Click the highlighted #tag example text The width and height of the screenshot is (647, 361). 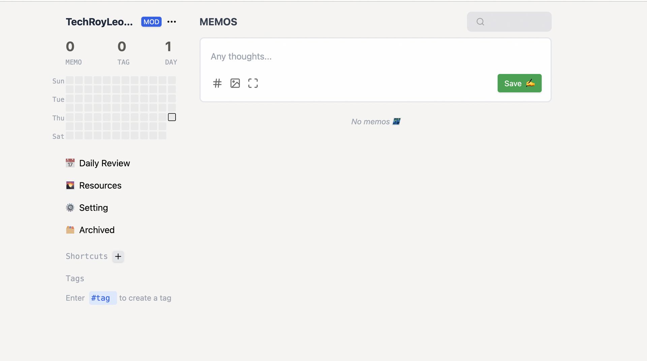[102, 298]
